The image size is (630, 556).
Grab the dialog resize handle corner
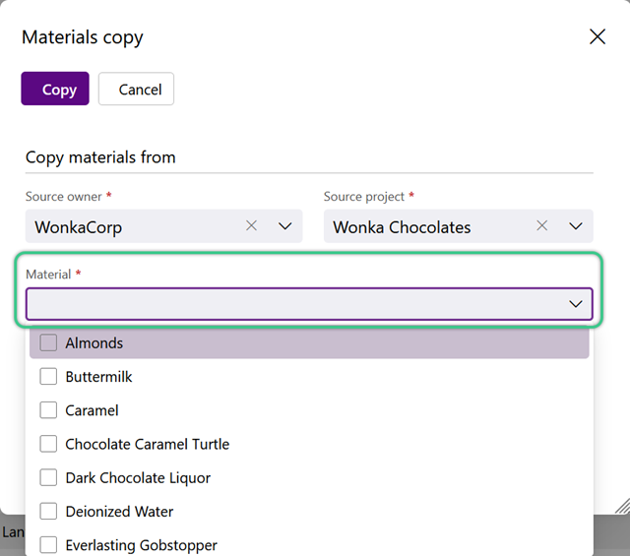coord(622,506)
